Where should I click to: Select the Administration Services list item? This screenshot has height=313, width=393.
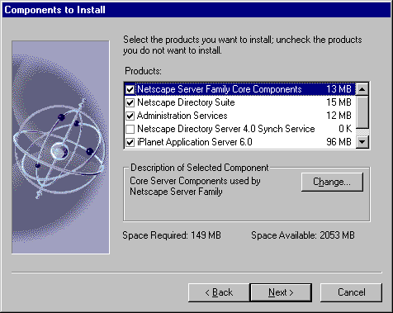click(x=240, y=116)
